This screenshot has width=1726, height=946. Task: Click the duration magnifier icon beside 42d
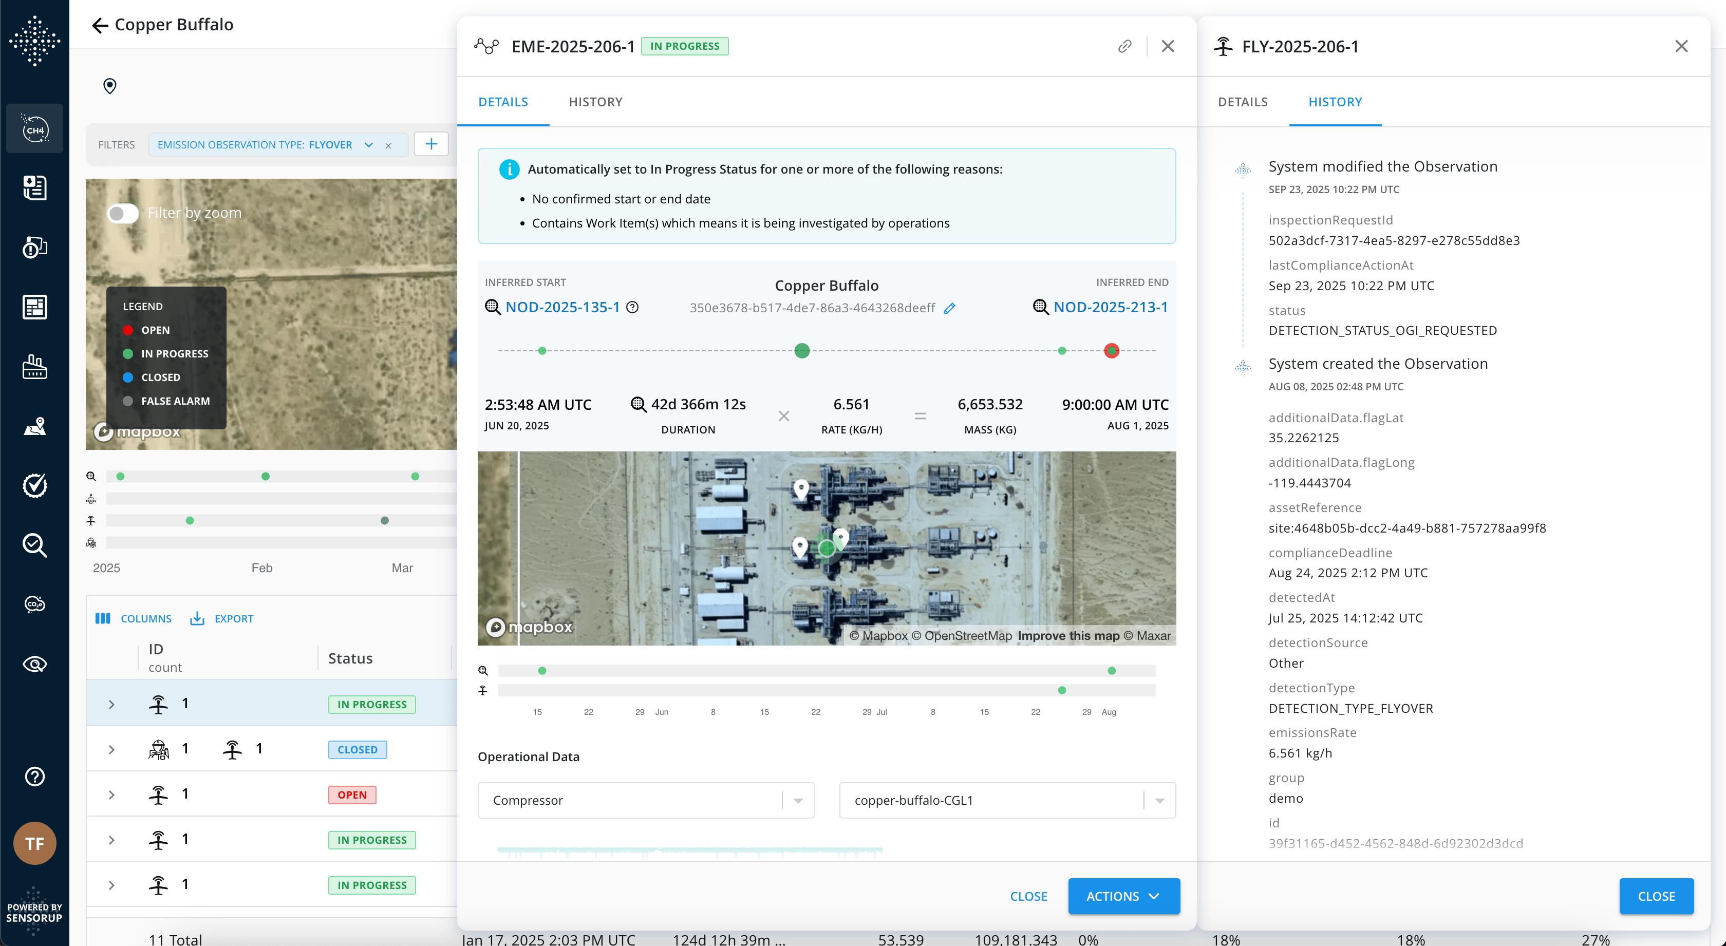click(638, 404)
